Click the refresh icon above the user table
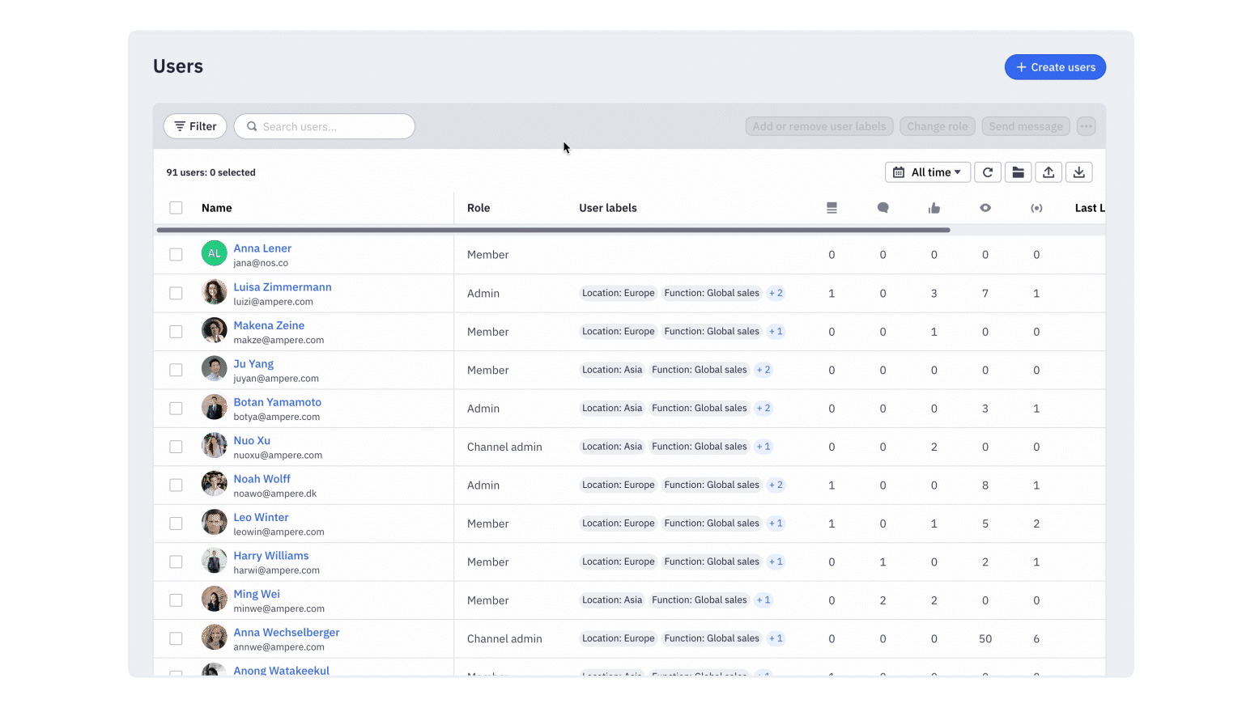 pos(988,172)
